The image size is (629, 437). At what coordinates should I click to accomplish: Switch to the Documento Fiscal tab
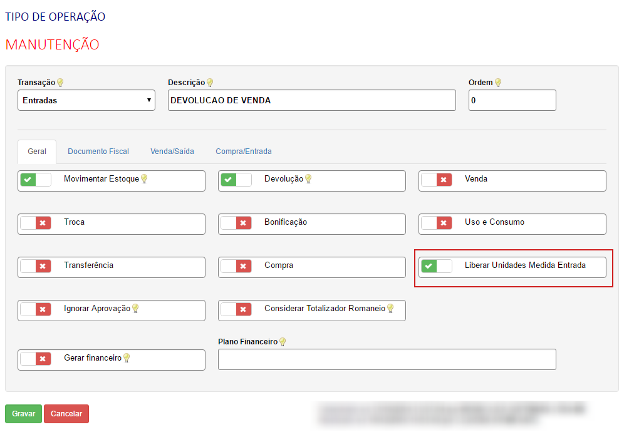pos(98,152)
